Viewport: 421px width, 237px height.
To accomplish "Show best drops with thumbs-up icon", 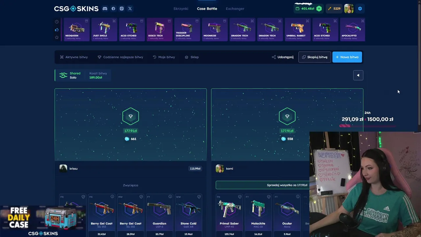I will [x=57, y=30].
